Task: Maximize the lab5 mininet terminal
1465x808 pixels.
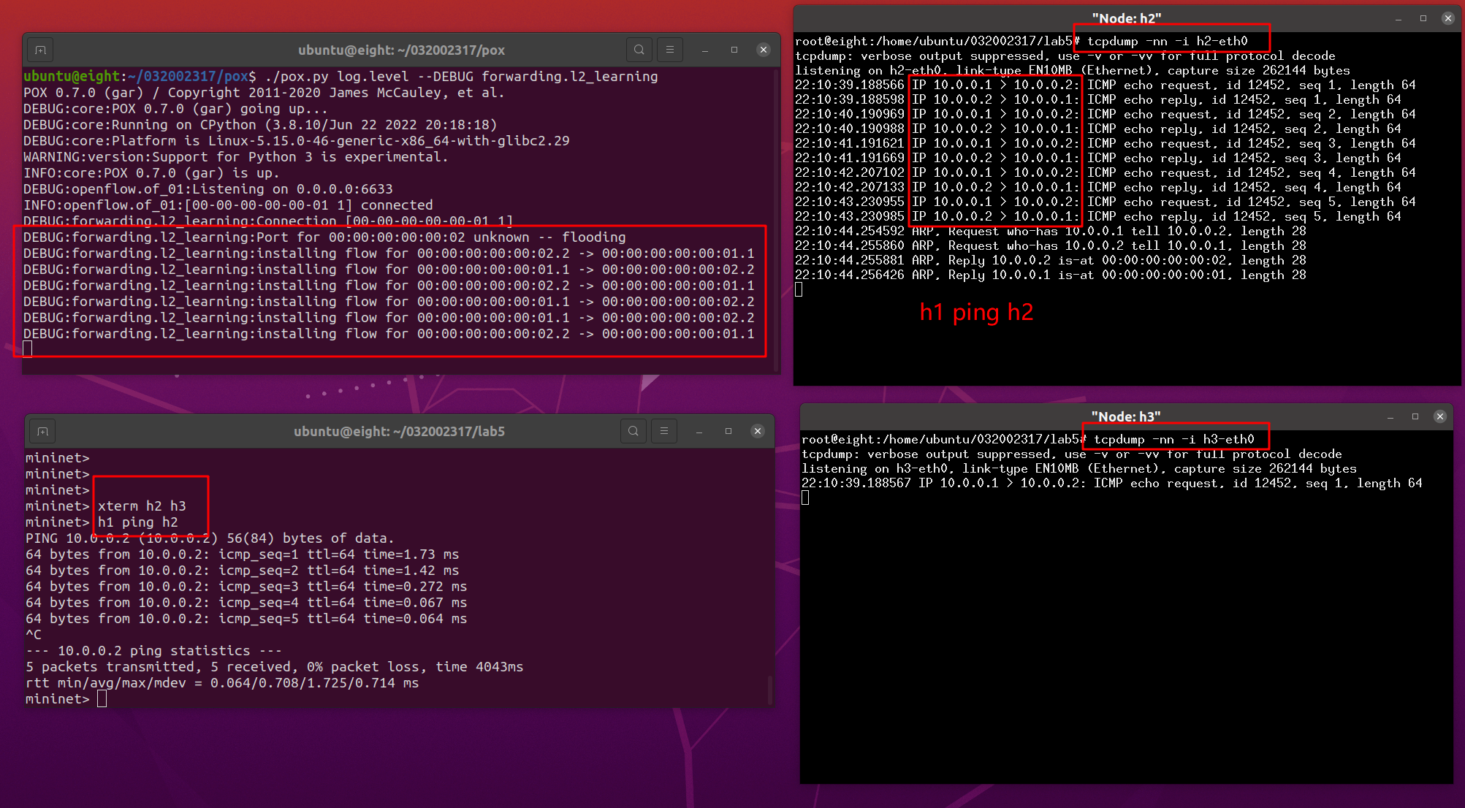Action: tap(728, 431)
